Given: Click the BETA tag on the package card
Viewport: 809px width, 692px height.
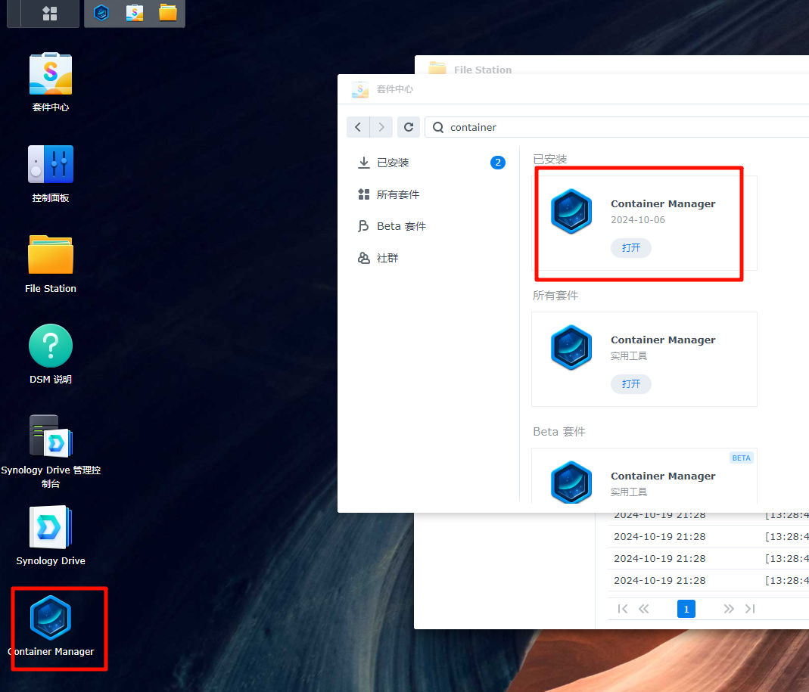Looking at the screenshot, I should coord(742,458).
